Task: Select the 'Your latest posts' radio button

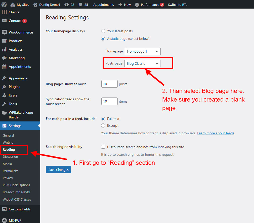Action: (103, 31)
